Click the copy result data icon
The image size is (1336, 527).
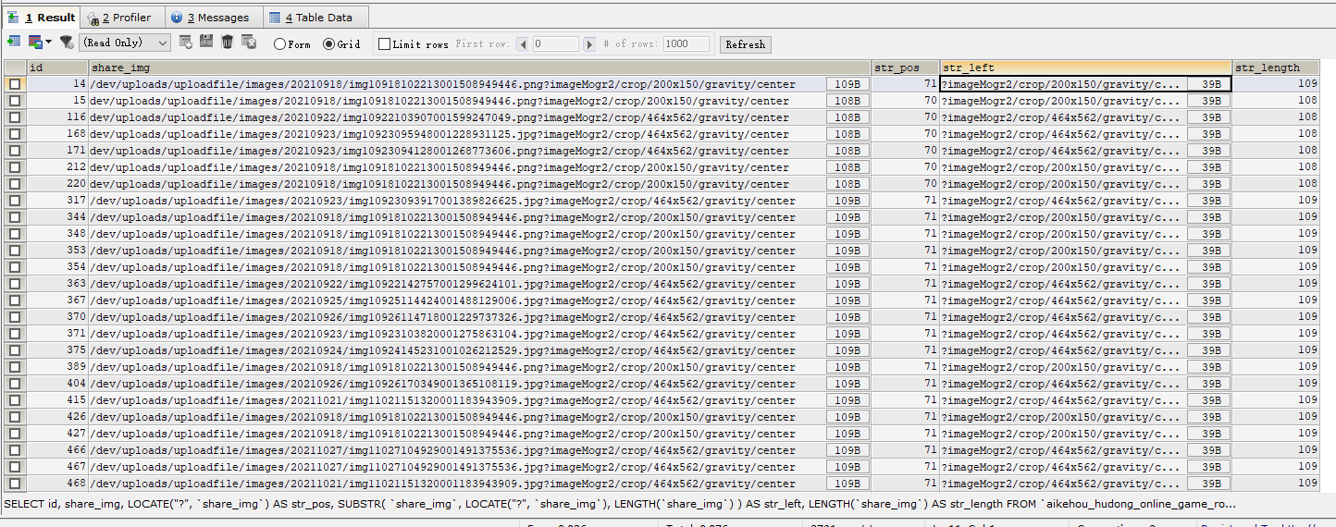pyautogui.click(x=35, y=43)
